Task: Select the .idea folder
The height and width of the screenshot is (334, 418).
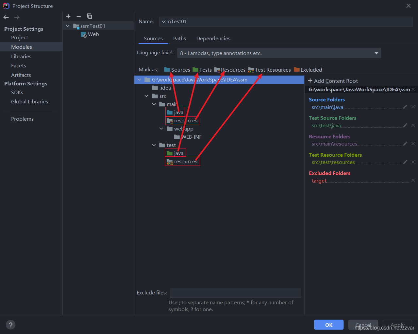Action: pyautogui.click(x=161, y=88)
